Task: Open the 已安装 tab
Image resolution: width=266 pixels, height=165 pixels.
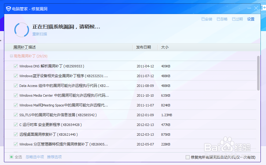Action: 207,19
